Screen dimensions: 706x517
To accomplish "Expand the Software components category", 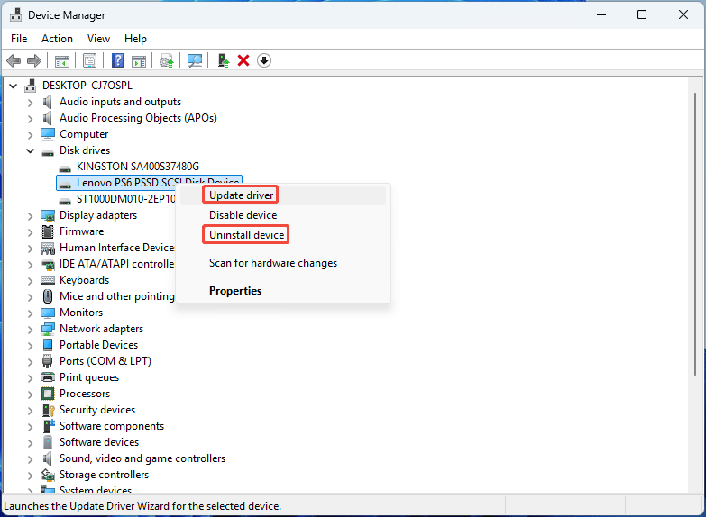I will [x=30, y=427].
